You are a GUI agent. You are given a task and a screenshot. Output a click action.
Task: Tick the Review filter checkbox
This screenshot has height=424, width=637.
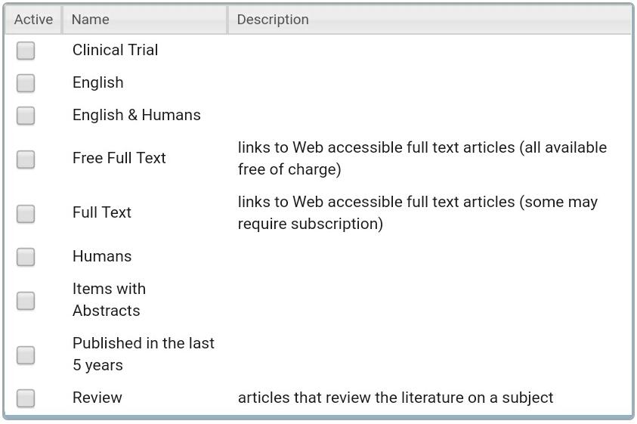tap(26, 398)
